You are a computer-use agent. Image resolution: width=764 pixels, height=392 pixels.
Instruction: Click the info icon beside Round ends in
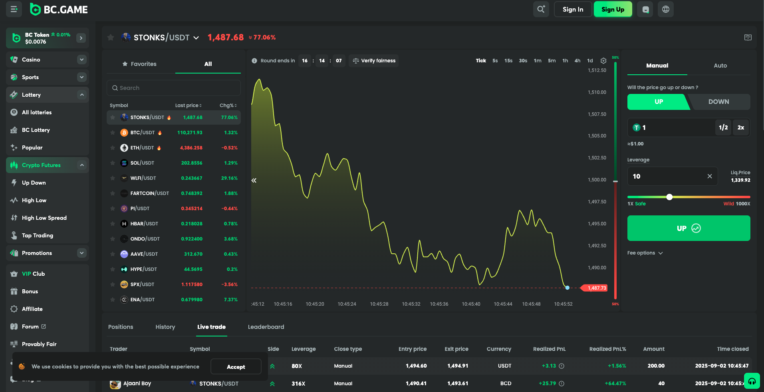tap(254, 61)
